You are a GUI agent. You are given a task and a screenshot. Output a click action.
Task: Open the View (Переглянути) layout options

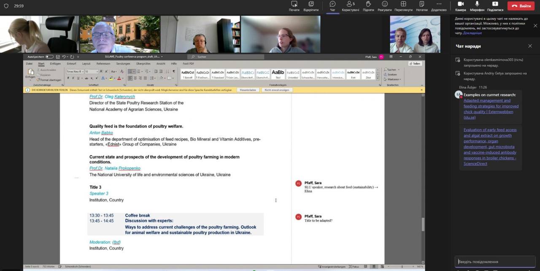pyautogui.click(x=403, y=6)
